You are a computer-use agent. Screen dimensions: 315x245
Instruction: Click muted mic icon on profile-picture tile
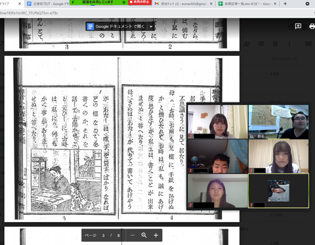coord(251,205)
